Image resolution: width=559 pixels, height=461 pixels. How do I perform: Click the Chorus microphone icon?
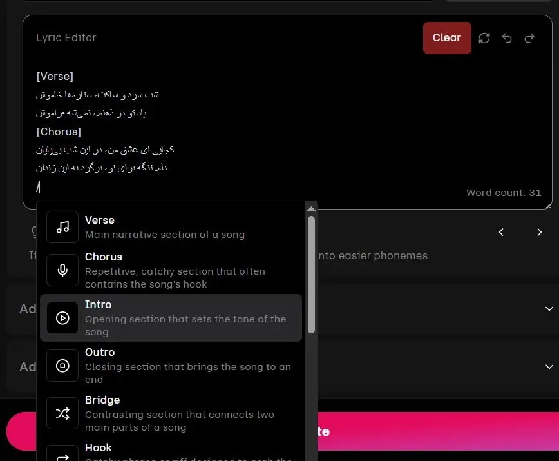pyautogui.click(x=62, y=270)
